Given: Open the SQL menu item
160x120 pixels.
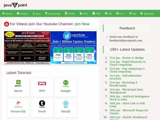Looking at the screenshot, I should tap(84, 14).
